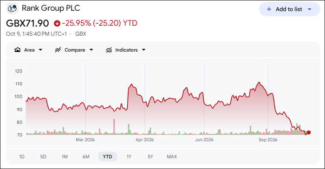Viewport: 325px width, 169px height.
Task: Select the 5D time range tab
Action: pos(43,156)
